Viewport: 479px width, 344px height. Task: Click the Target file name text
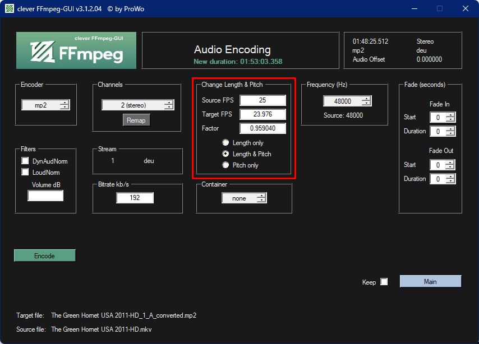click(x=124, y=315)
